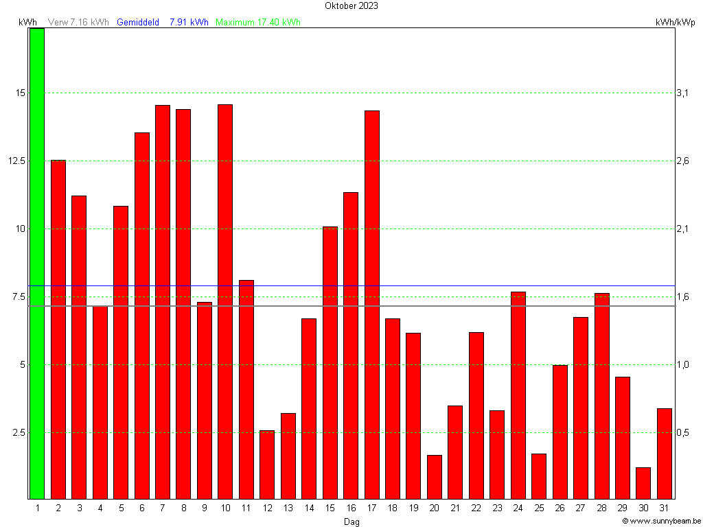Click the 3,1 value on right axis
The height and width of the screenshot is (527, 703).
682,93
